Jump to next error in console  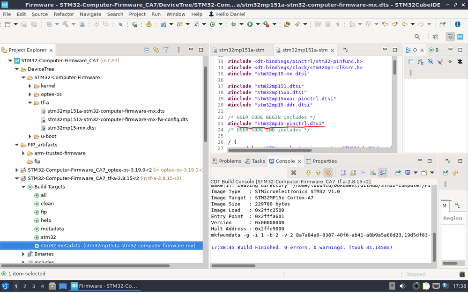(308, 173)
